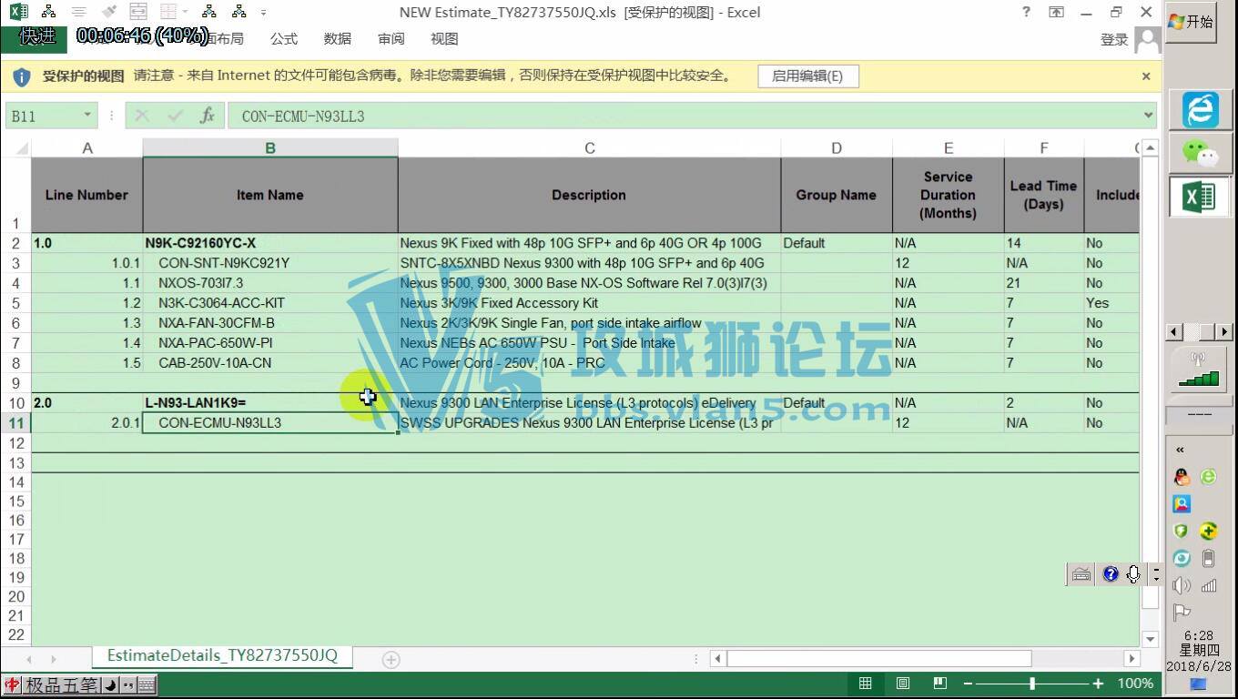
Task: Click the formula bar containing CON-ECMU-N93LL3
Action: point(683,116)
